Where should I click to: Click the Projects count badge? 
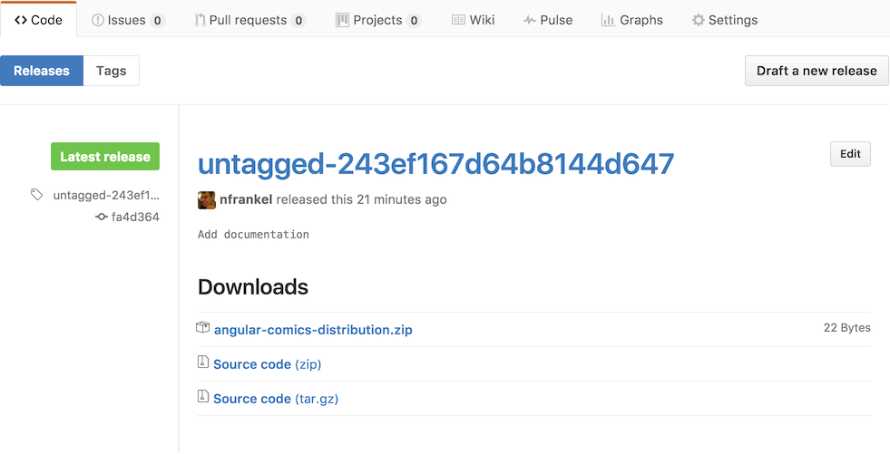click(414, 21)
